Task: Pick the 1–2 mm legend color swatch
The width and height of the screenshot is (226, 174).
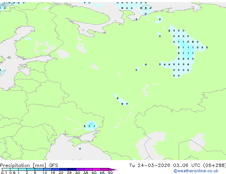Action: point(22,169)
